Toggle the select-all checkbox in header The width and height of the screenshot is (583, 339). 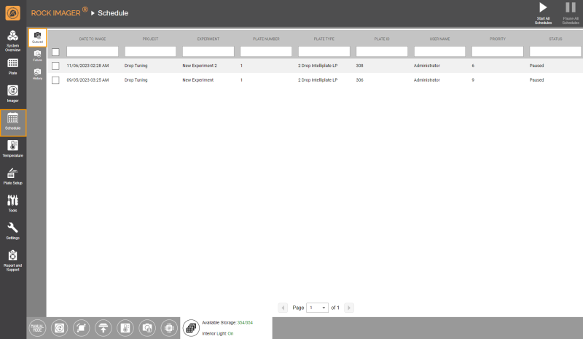click(55, 52)
